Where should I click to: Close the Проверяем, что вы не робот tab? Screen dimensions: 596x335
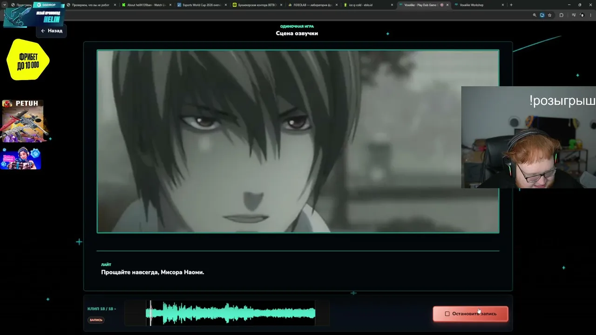click(x=115, y=5)
